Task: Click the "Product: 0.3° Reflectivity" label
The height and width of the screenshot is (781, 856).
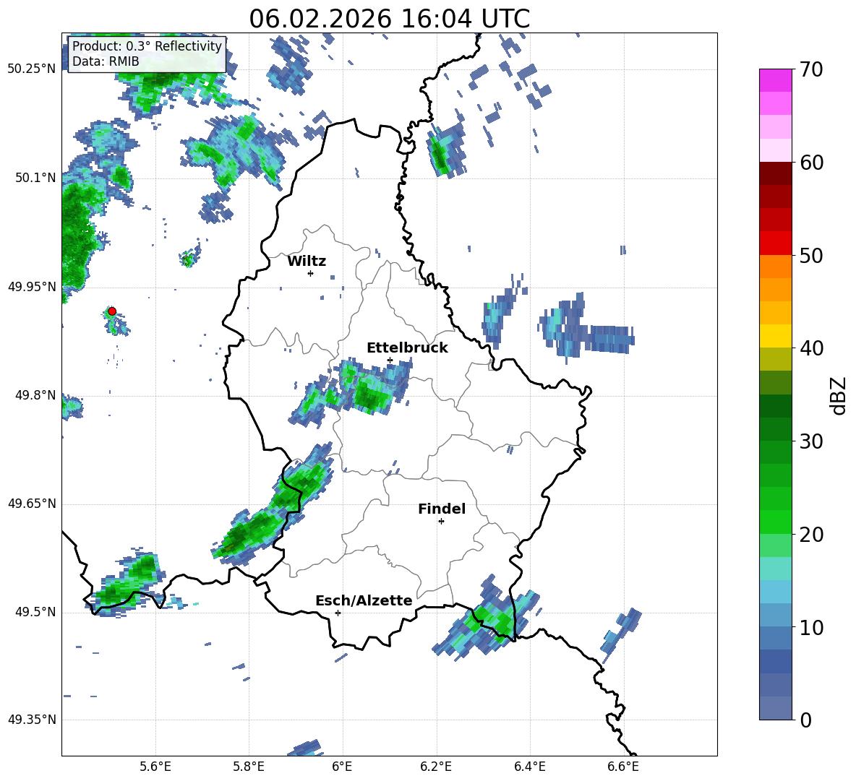Action: [x=147, y=46]
